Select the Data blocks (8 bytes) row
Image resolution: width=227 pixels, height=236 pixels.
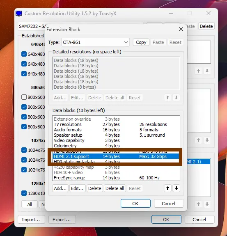click(x=116, y=87)
